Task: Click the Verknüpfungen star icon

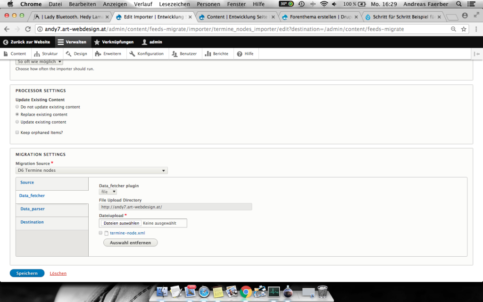Action: pos(97,42)
